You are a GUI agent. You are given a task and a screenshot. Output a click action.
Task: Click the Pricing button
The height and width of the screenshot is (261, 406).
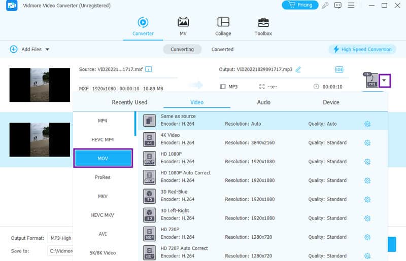[299, 5]
